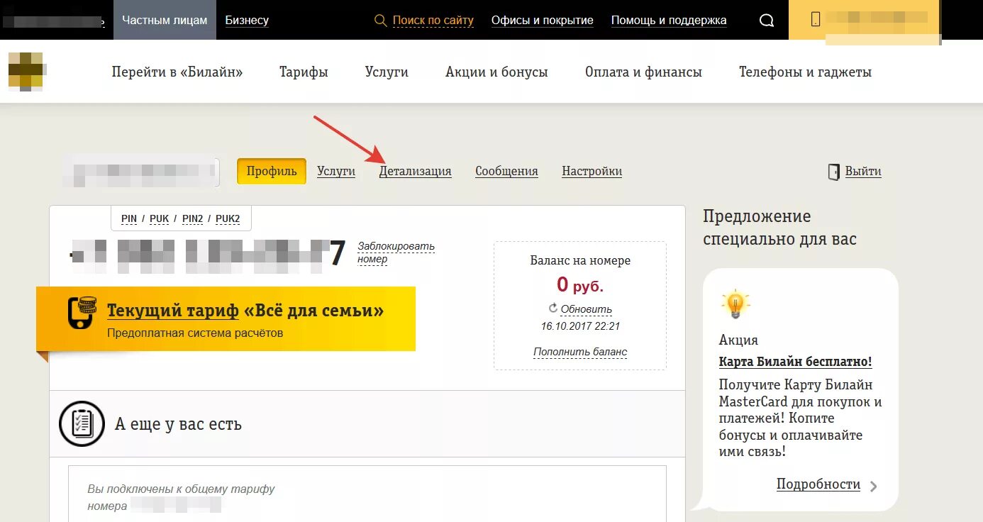Open Перейти в «Билайн» menu

[x=177, y=72]
